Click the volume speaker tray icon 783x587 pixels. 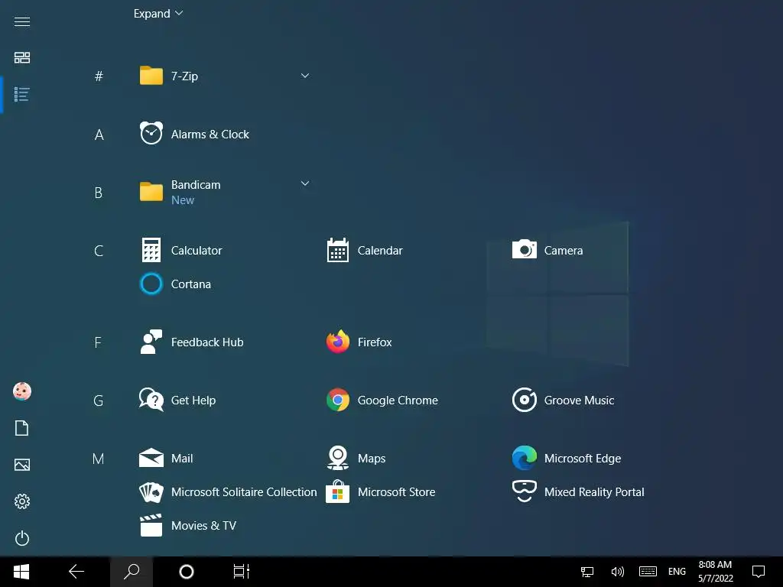(618, 572)
